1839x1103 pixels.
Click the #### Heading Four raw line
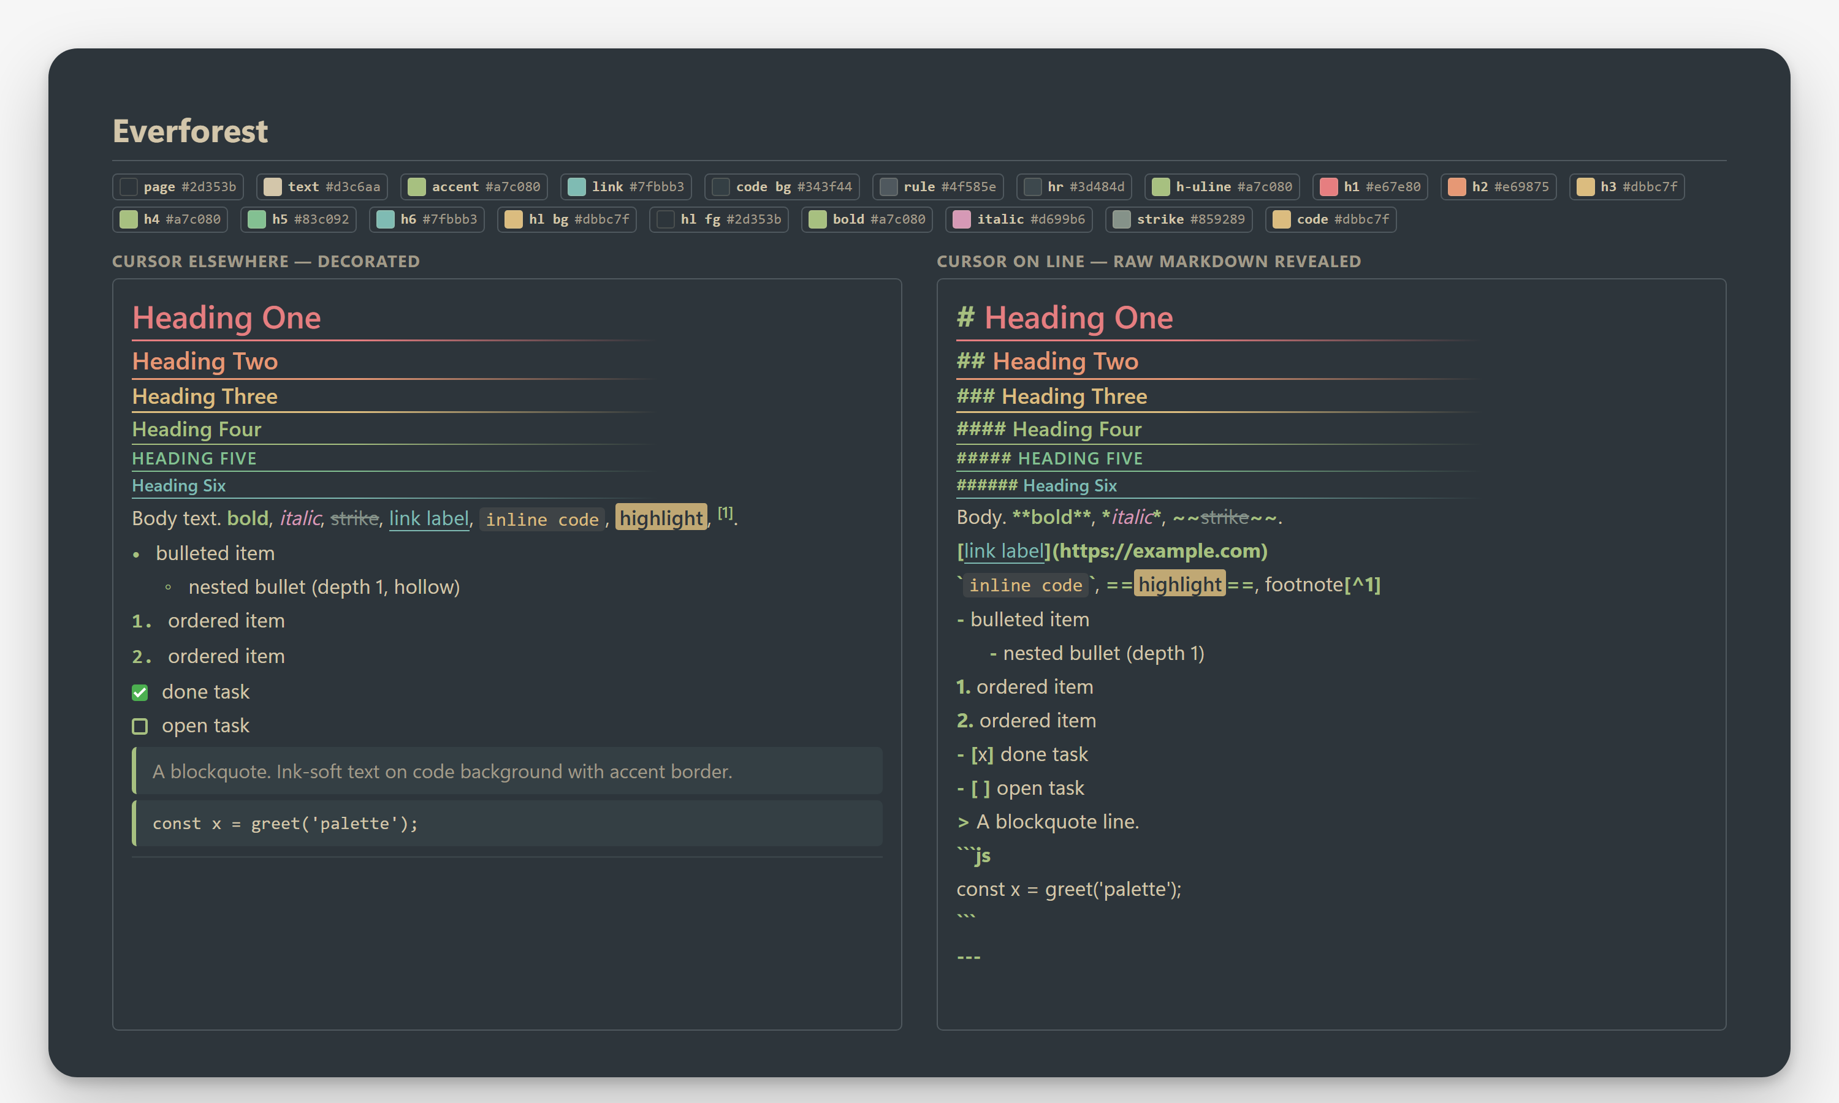click(x=1049, y=429)
